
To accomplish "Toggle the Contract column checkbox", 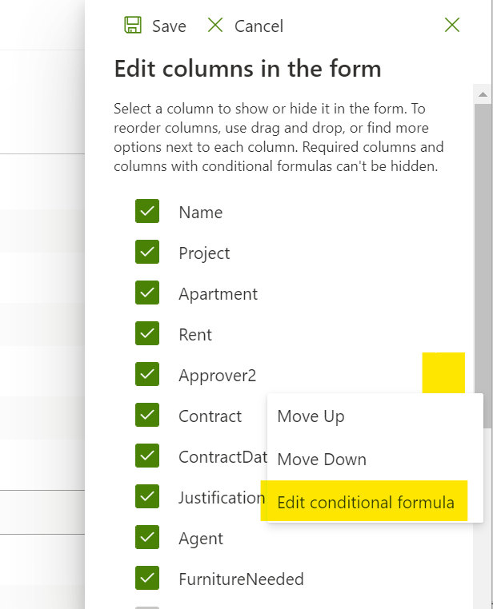I will 147,416.
